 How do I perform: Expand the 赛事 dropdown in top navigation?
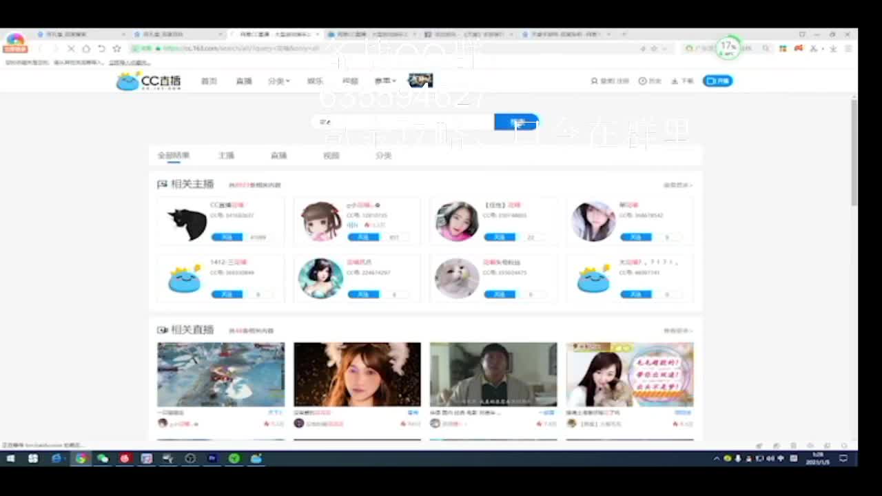pos(385,81)
